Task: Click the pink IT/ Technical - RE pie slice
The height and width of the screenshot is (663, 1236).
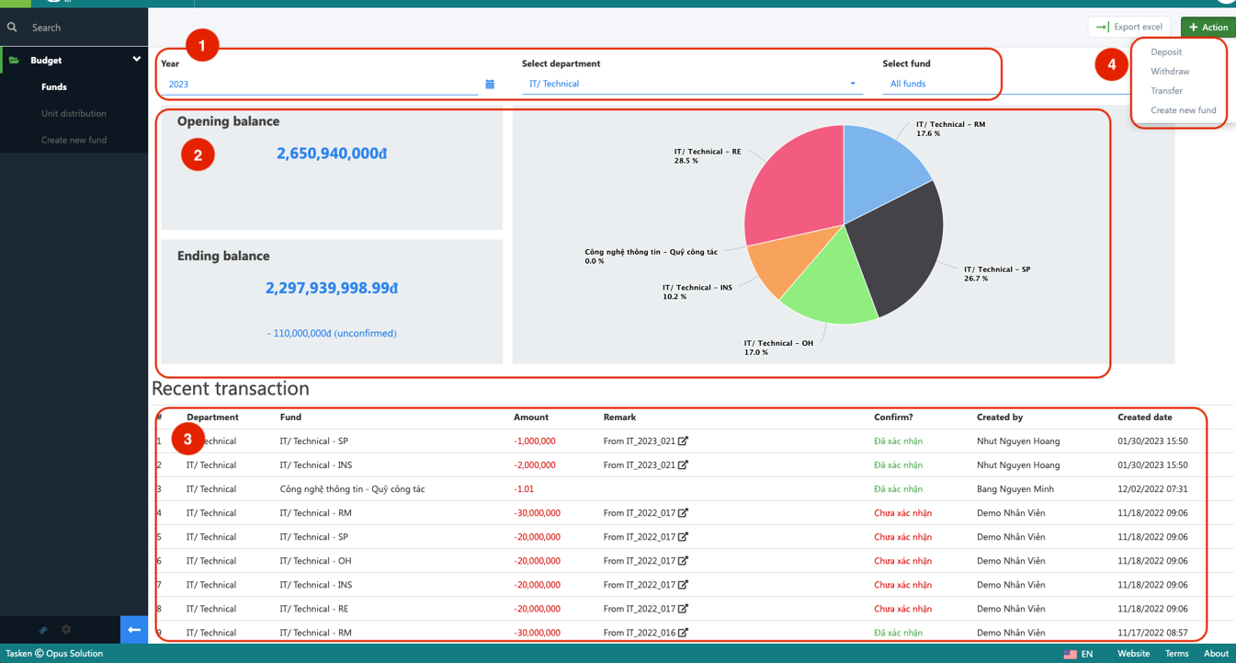Action: pyautogui.click(x=795, y=184)
